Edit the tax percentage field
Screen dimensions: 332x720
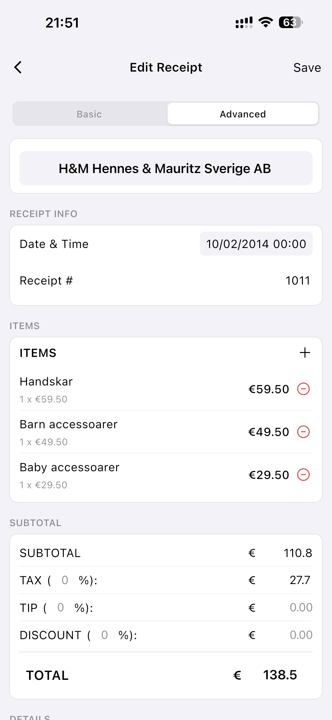(65, 580)
